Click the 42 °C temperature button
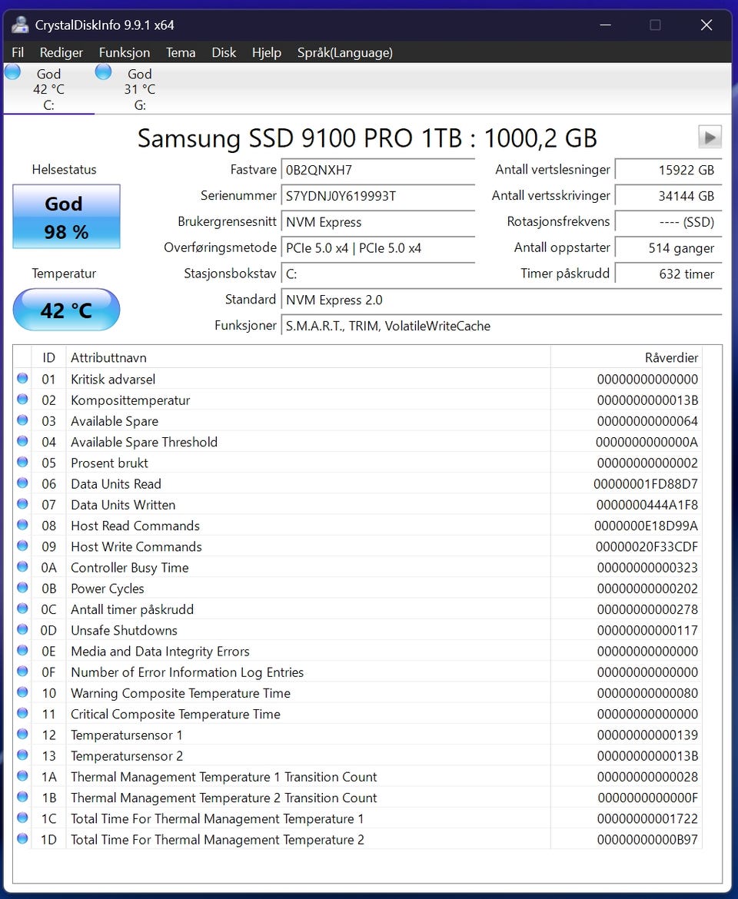Viewport: 738px width, 899px height. coord(67,310)
